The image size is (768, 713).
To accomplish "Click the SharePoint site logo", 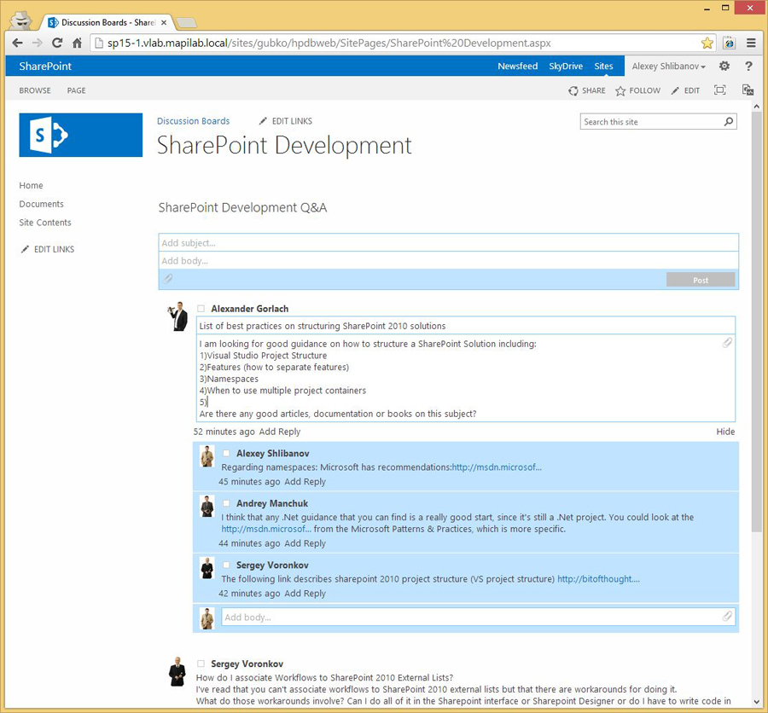I will pos(81,135).
